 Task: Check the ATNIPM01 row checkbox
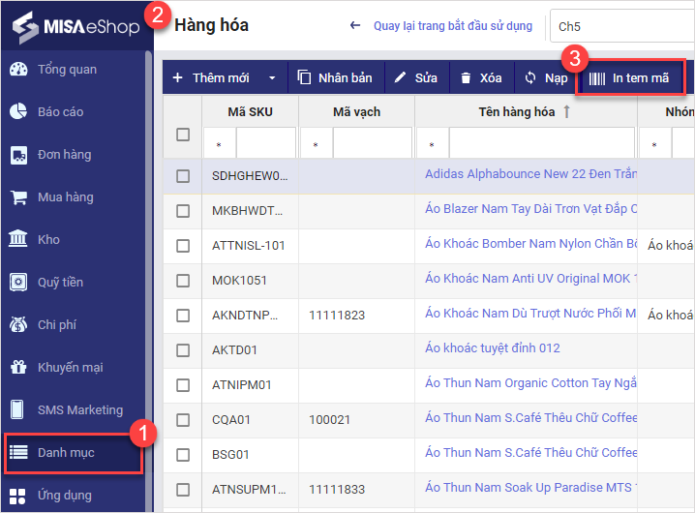183,385
